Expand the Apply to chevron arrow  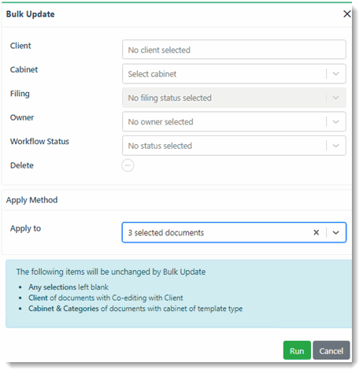pyautogui.click(x=335, y=232)
